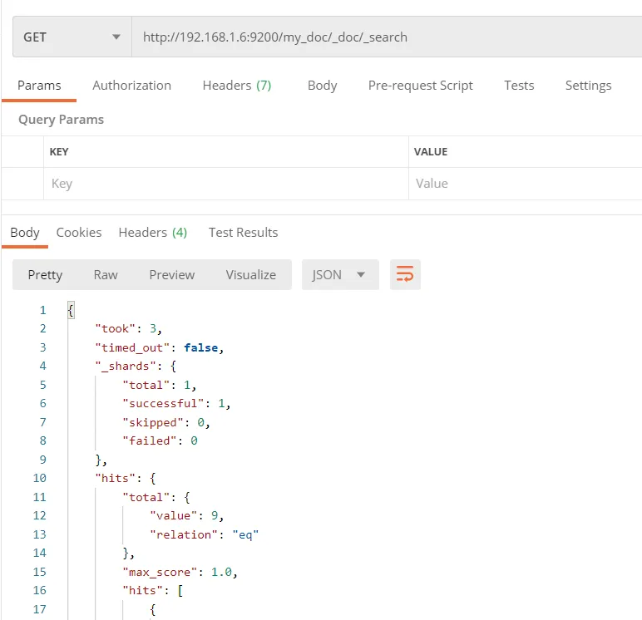
Task: Select the request Body tab
Action: (322, 86)
